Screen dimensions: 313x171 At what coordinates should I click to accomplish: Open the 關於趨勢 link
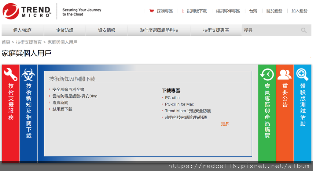274,11
